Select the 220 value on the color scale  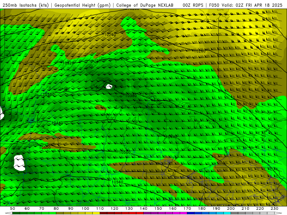tap(260, 209)
